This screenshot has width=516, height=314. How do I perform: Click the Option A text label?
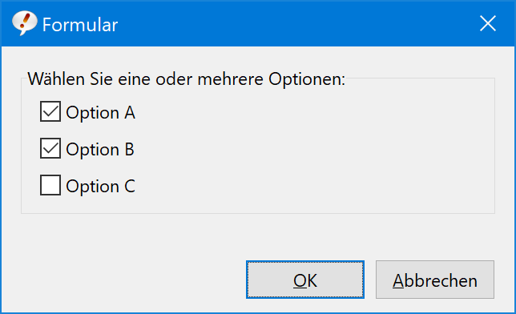(100, 113)
